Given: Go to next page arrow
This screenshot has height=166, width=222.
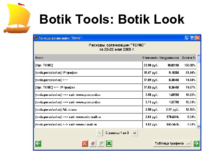Looking at the screenshot, I should tap(134, 133).
